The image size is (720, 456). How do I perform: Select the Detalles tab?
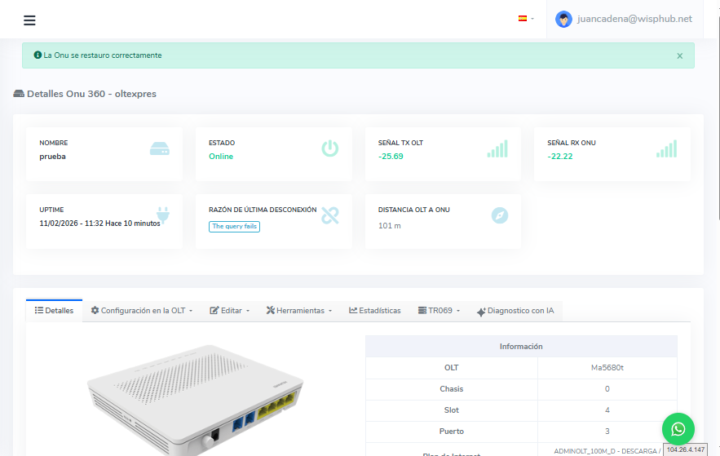[54, 311]
